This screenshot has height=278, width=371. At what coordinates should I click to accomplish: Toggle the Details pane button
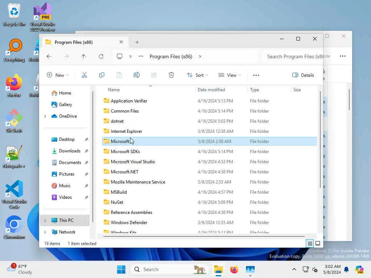click(x=303, y=75)
